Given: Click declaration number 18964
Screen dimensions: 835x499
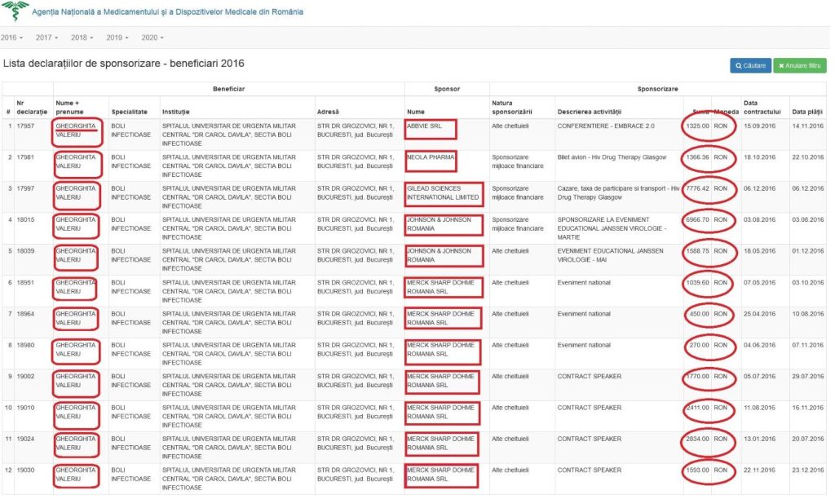Looking at the screenshot, I should 25,314.
